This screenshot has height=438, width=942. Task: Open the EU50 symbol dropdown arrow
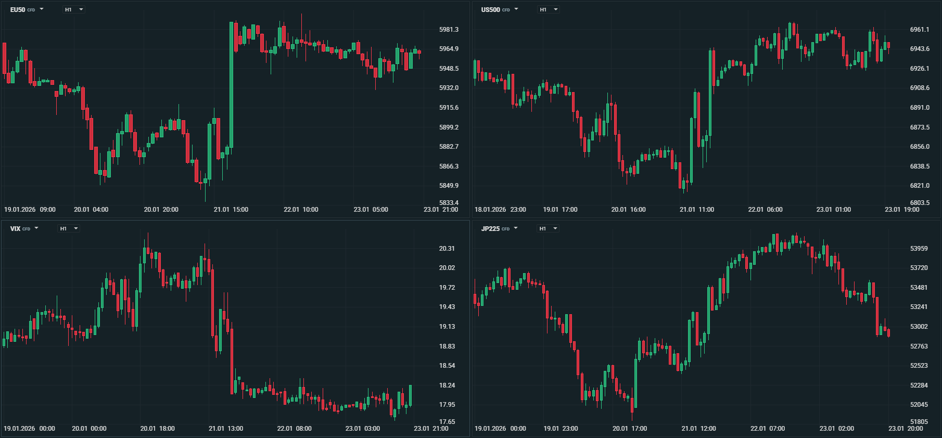(x=42, y=9)
